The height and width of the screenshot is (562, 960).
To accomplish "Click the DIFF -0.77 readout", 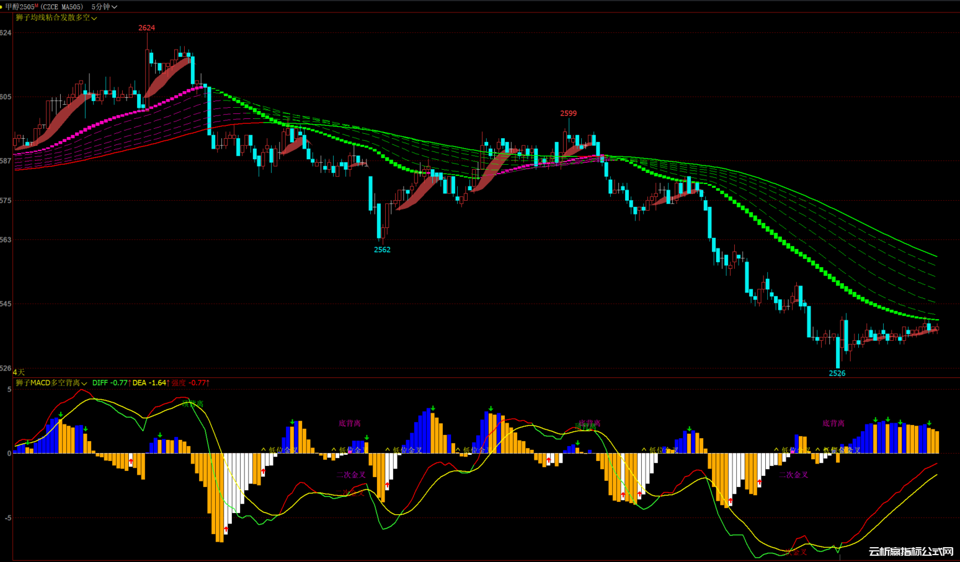I will (110, 383).
